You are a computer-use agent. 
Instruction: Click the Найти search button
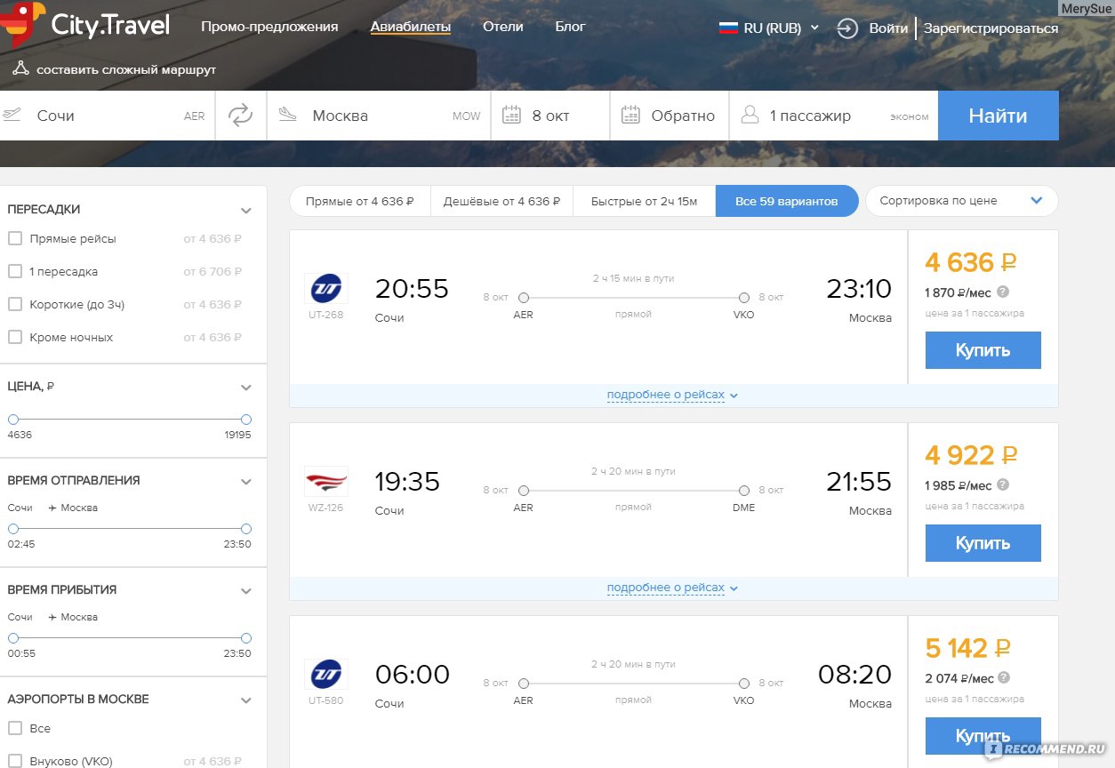click(x=998, y=116)
